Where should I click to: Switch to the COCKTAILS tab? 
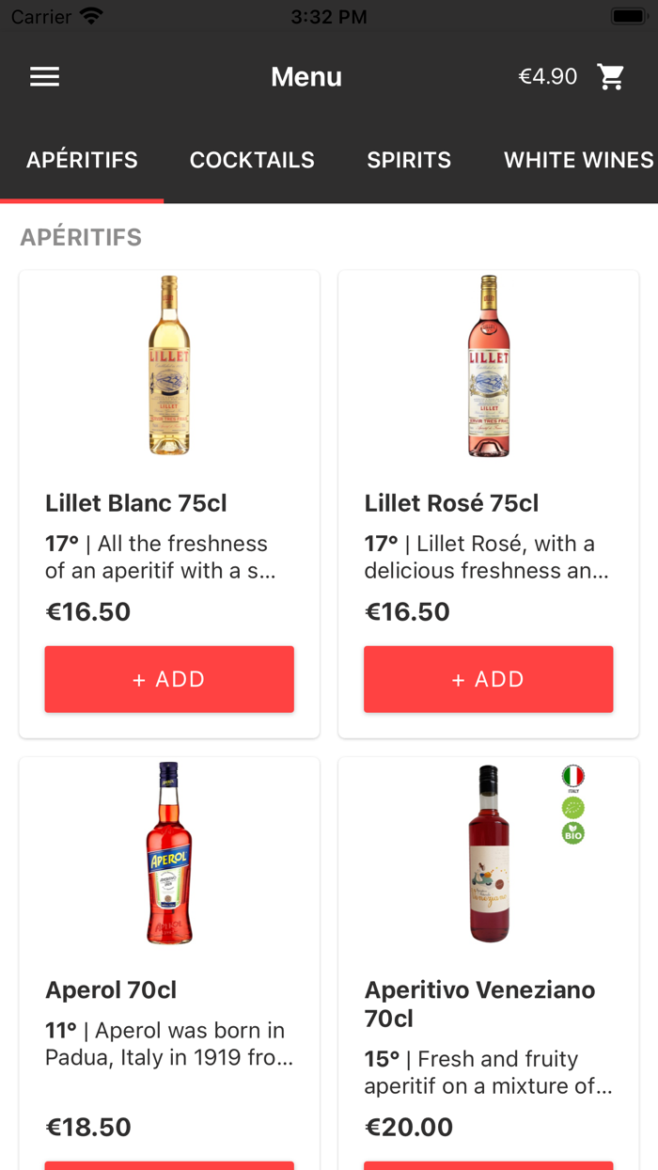[252, 160]
